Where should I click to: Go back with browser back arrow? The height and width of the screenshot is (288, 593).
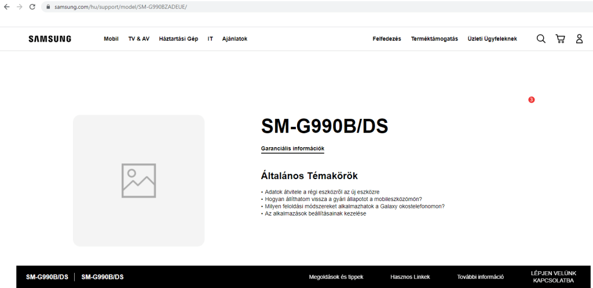pos(6,6)
